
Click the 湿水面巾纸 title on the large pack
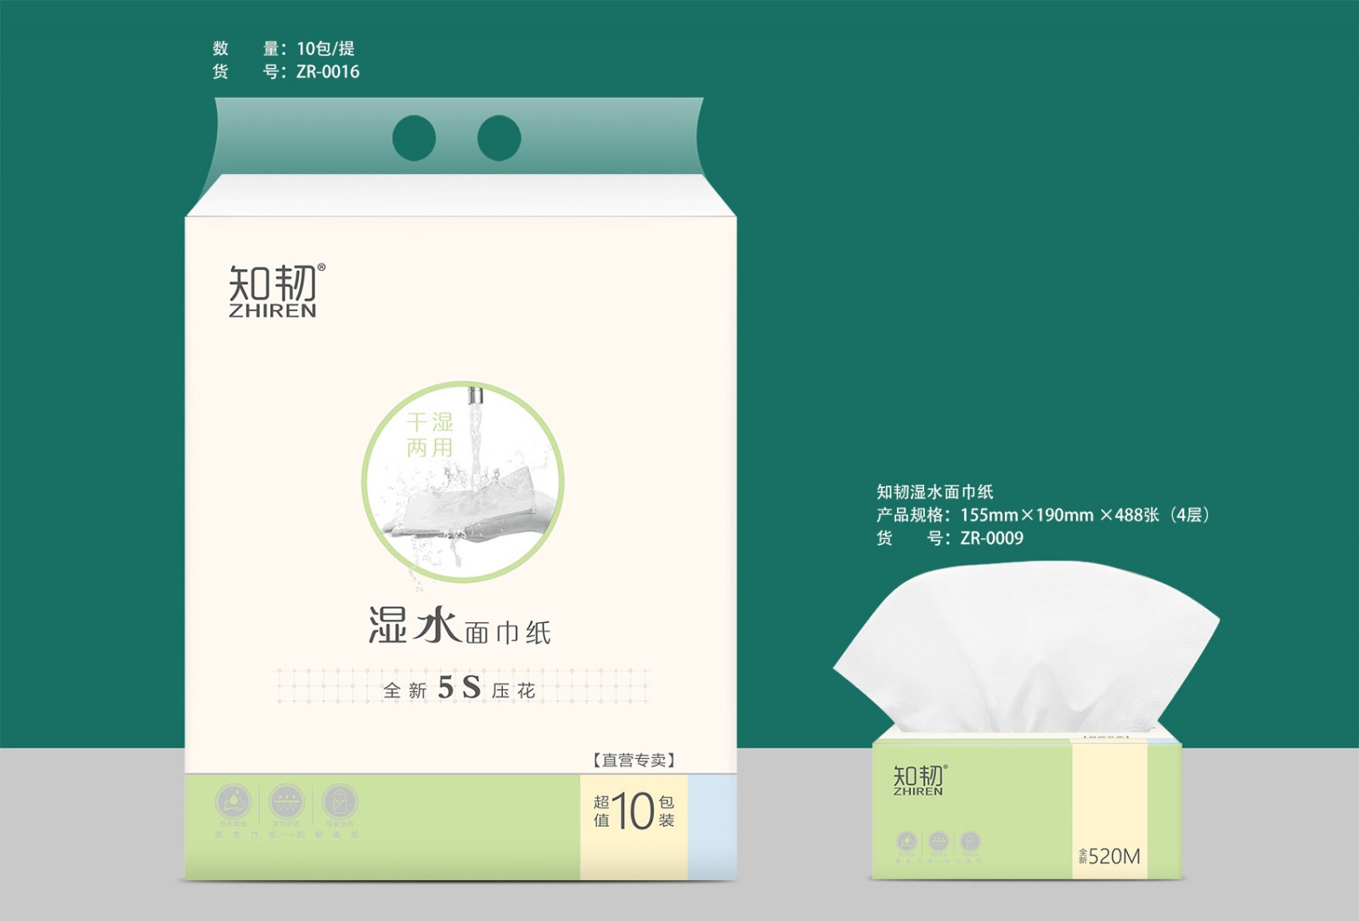coord(460,626)
